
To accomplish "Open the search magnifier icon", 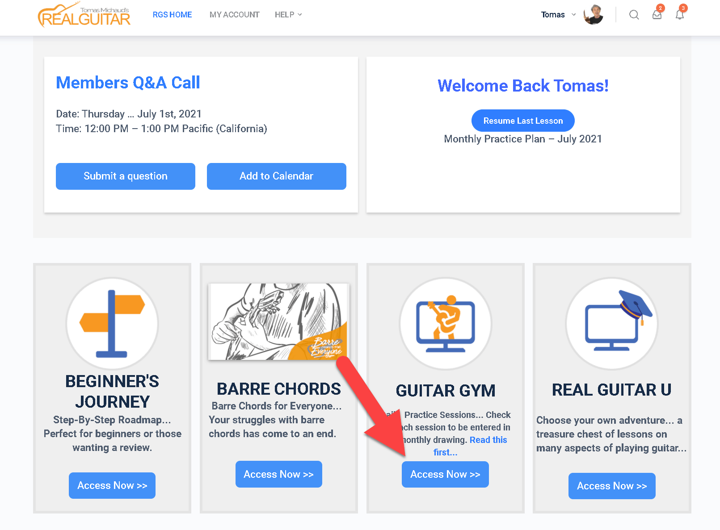I will (634, 15).
